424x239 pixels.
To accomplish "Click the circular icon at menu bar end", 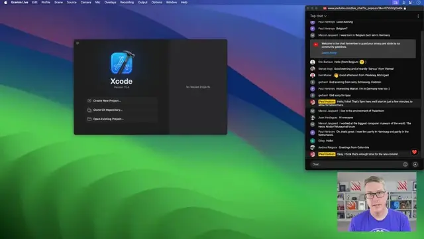I will (x=418, y=3).
